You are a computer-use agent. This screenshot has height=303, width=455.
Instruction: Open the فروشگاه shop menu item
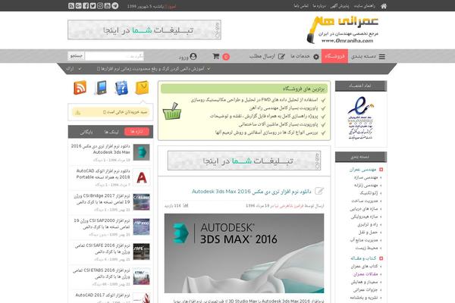[x=334, y=56]
